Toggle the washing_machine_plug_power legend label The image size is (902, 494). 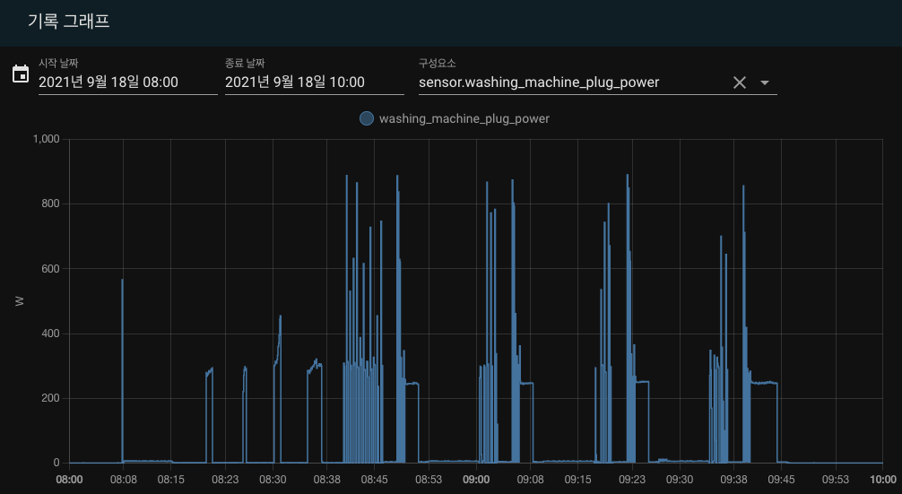tap(464, 118)
